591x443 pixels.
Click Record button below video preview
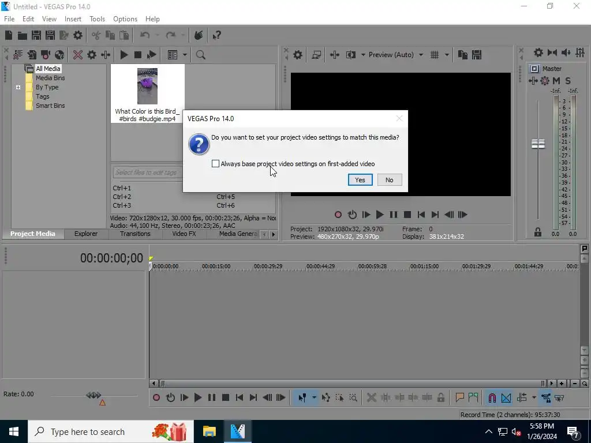(x=338, y=215)
